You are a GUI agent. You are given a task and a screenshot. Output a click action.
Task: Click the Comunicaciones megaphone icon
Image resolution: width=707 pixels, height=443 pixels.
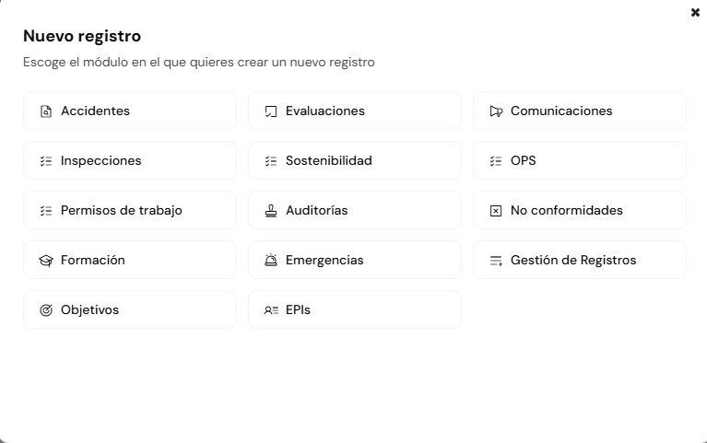point(496,111)
